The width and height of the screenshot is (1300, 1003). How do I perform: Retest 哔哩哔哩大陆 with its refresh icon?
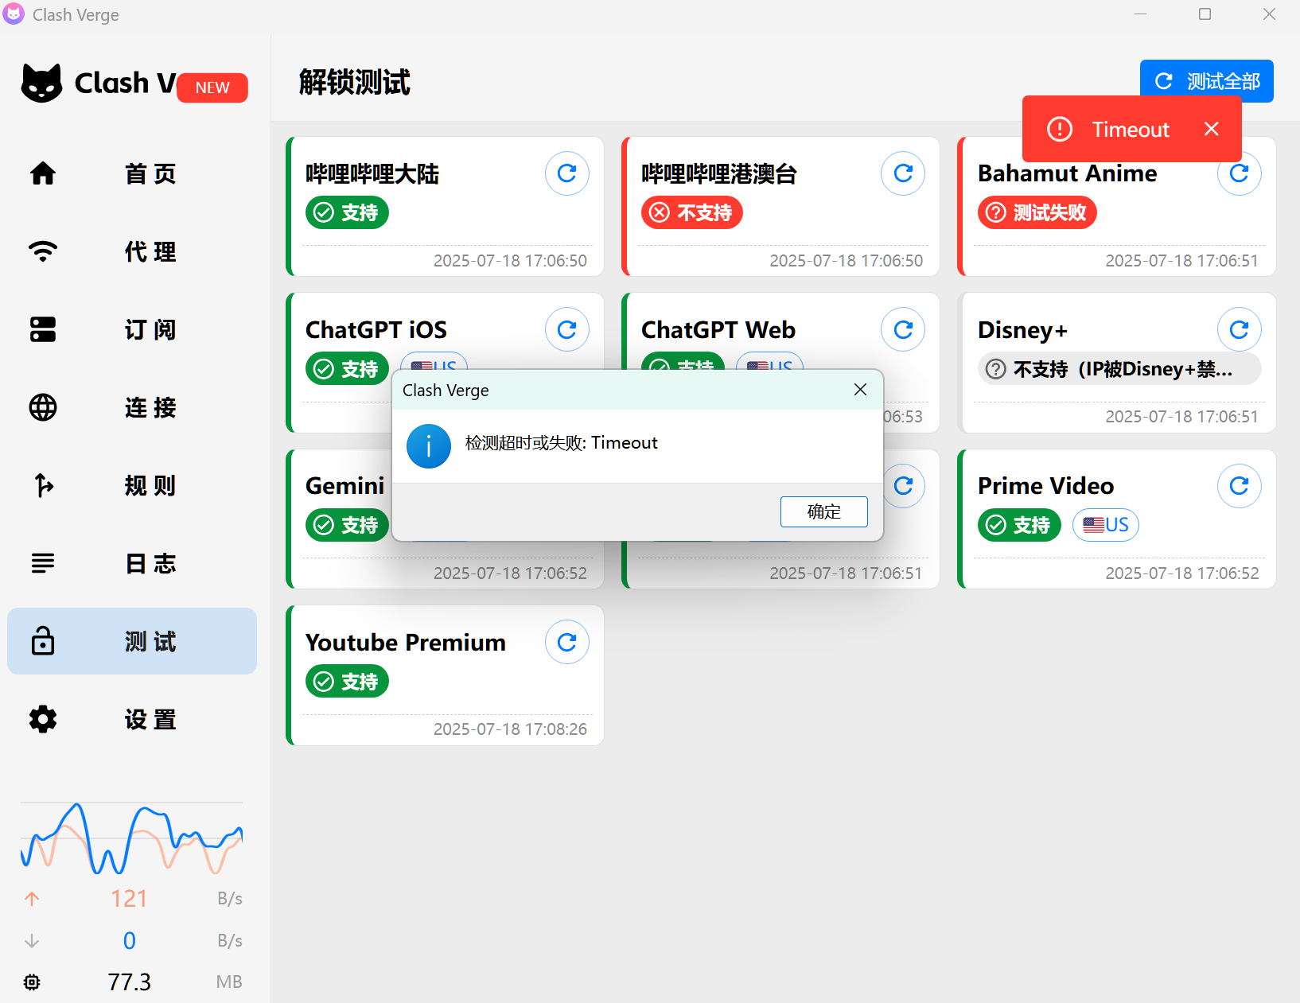click(566, 173)
